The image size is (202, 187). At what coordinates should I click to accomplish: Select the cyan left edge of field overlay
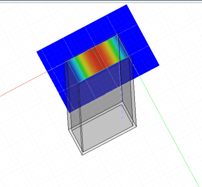72,68
